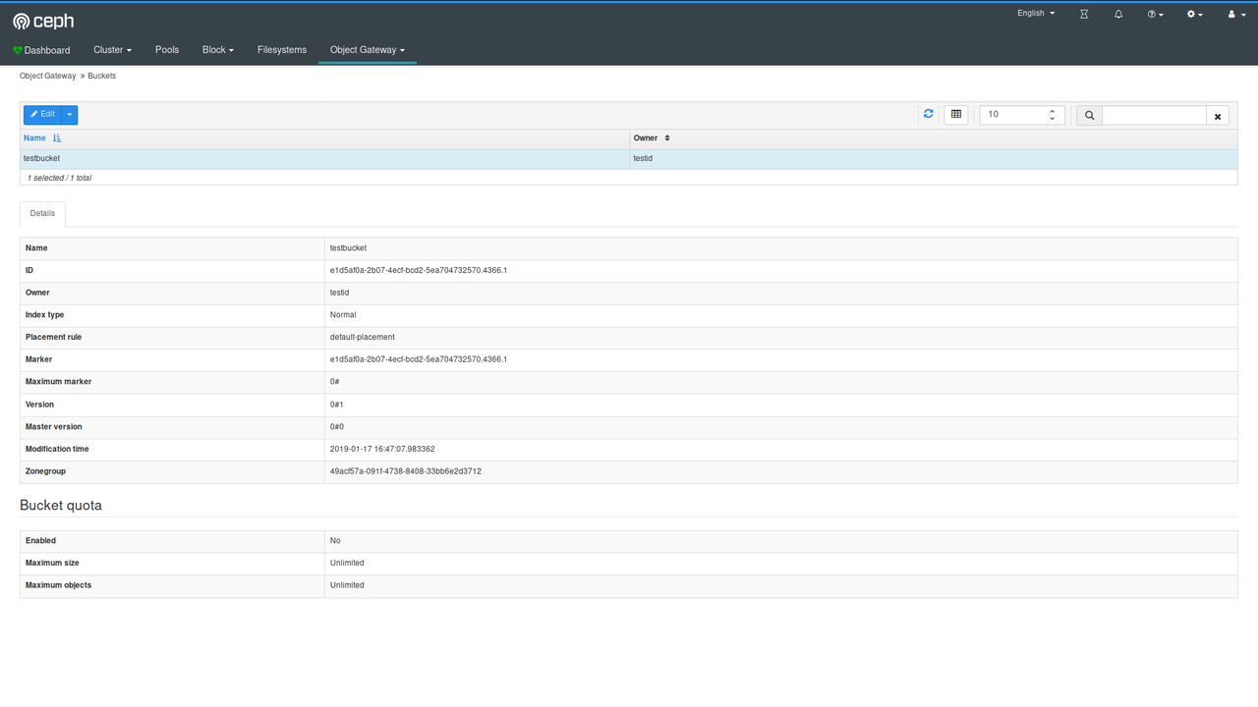Open the notifications bell
Screen dimensions: 1258x707
(x=1118, y=15)
